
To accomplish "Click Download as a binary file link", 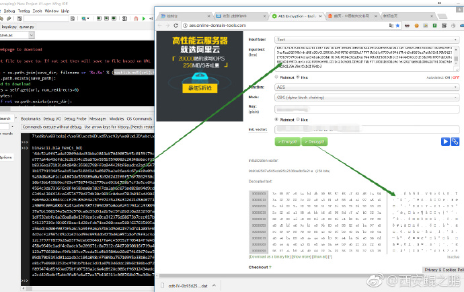I will pyautogui.click(x=270, y=257).
